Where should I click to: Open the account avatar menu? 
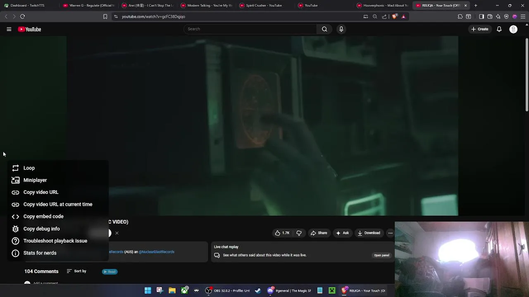coord(513,29)
